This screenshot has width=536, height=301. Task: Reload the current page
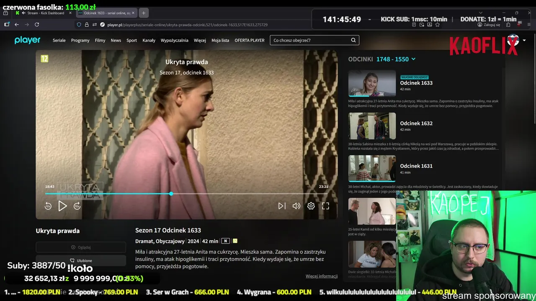(x=37, y=25)
